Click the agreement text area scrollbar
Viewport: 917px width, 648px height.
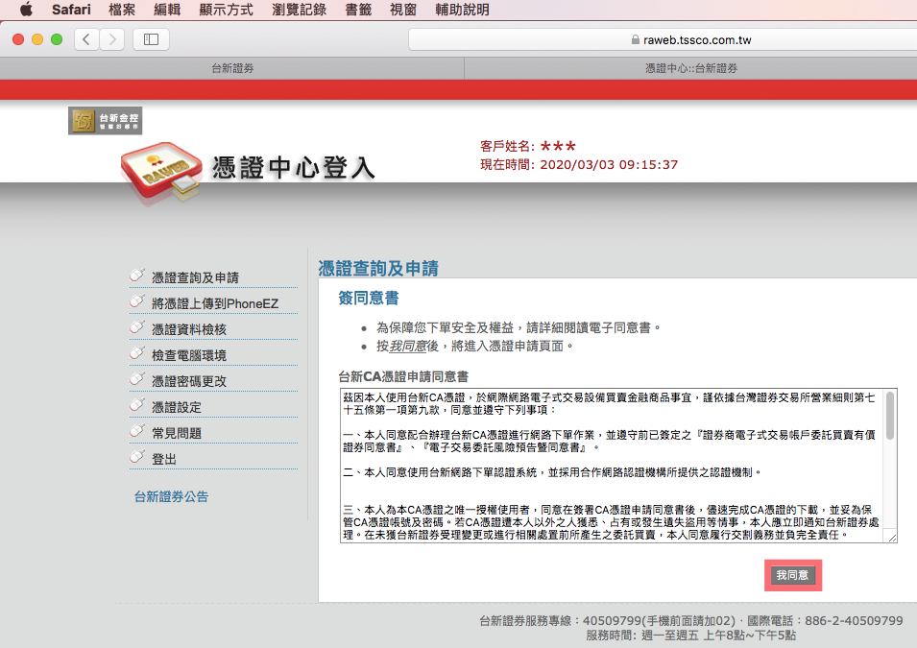(889, 416)
